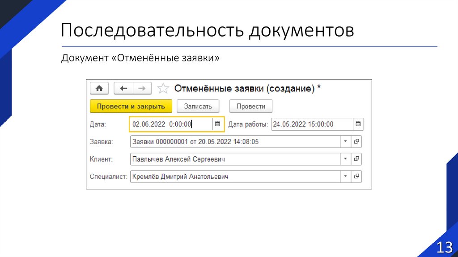Click inside the Дата работы field
Viewport: 458px width, 257px height.
[x=311, y=124]
